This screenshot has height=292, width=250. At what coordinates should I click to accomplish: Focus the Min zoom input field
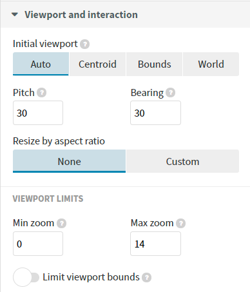point(38,244)
